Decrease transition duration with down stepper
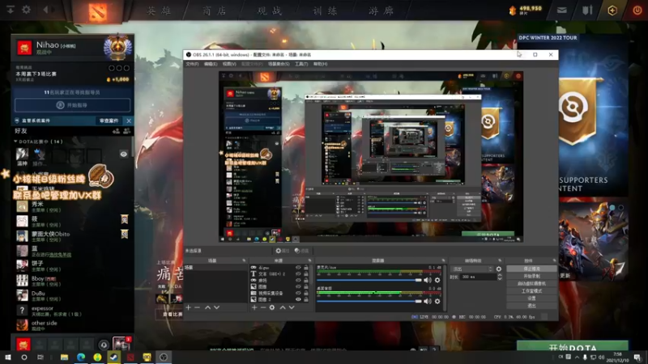Screen dimensions: 648x364 [500, 278]
